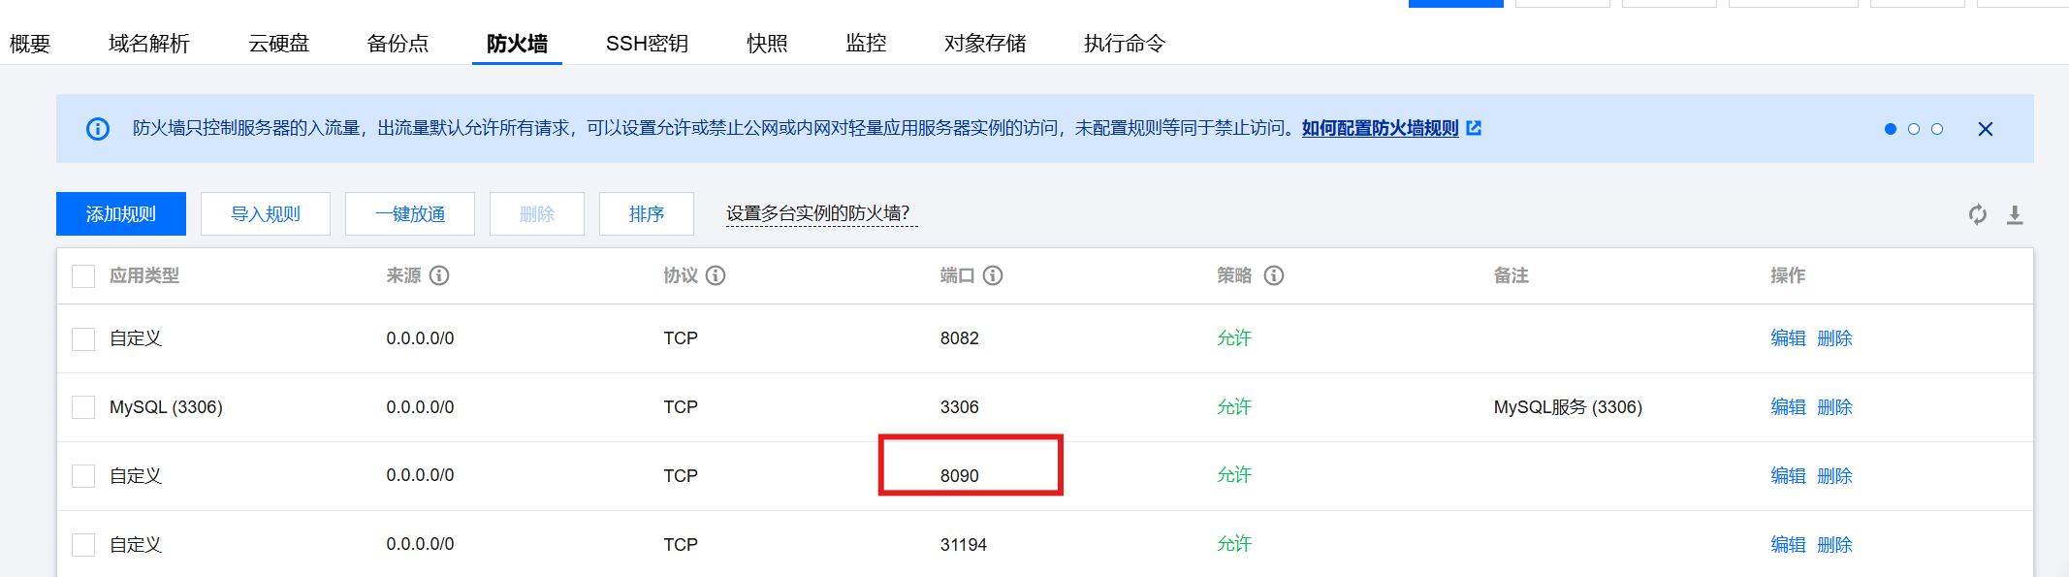Tick the checkbox for the port 31194 rule

click(83, 545)
